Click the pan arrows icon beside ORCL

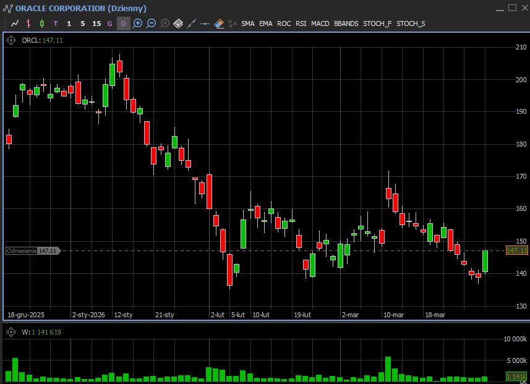tap(11, 40)
